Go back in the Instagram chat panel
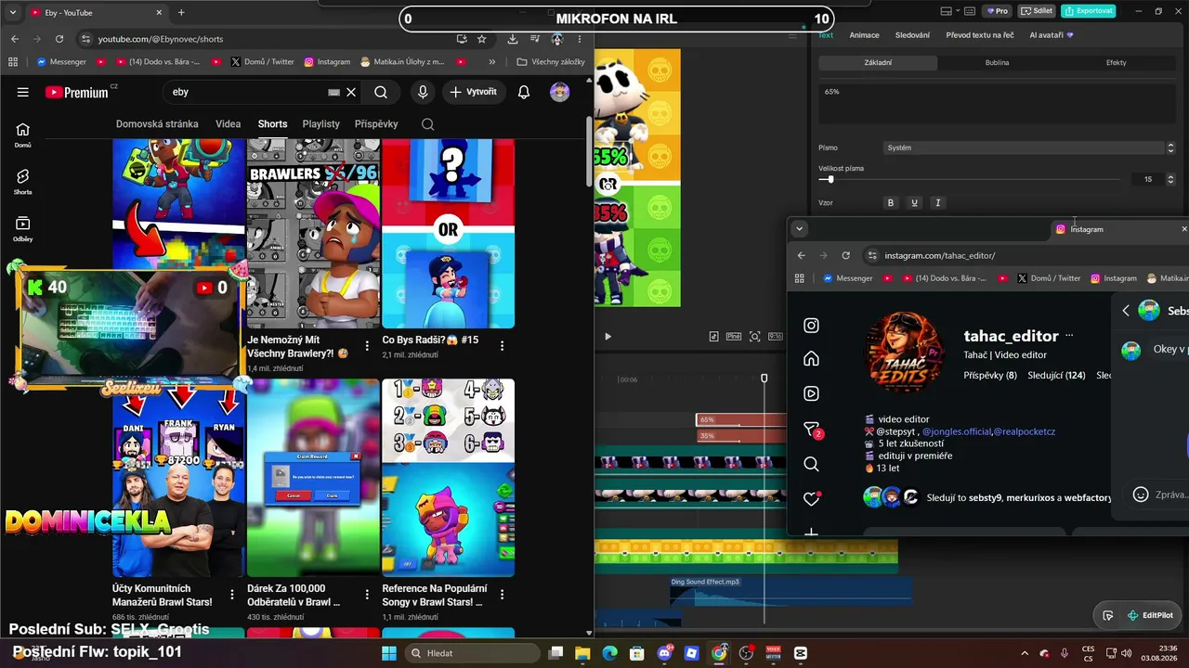The width and height of the screenshot is (1189, 668). click(1126, 311)
